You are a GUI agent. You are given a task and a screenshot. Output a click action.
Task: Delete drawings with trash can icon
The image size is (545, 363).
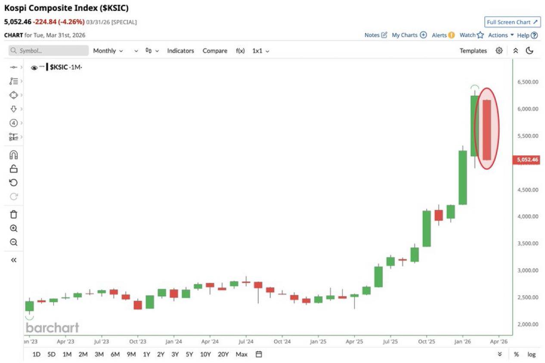click(x=13, y=214)
